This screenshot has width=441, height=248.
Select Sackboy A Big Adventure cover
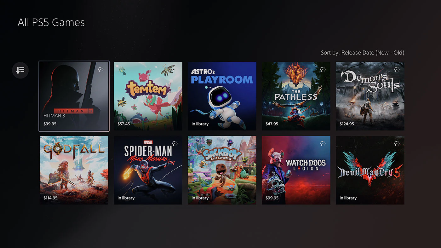222,170
